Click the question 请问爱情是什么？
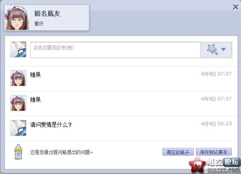Viewport: 241px width, 174px height. point(51,125)
